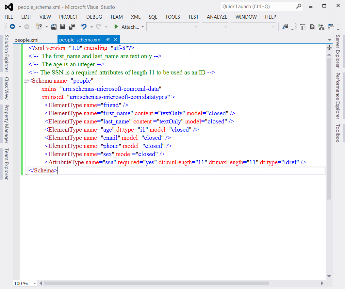Click the Open File toolbar icon
Screen dimensions: 345x289
54,27
